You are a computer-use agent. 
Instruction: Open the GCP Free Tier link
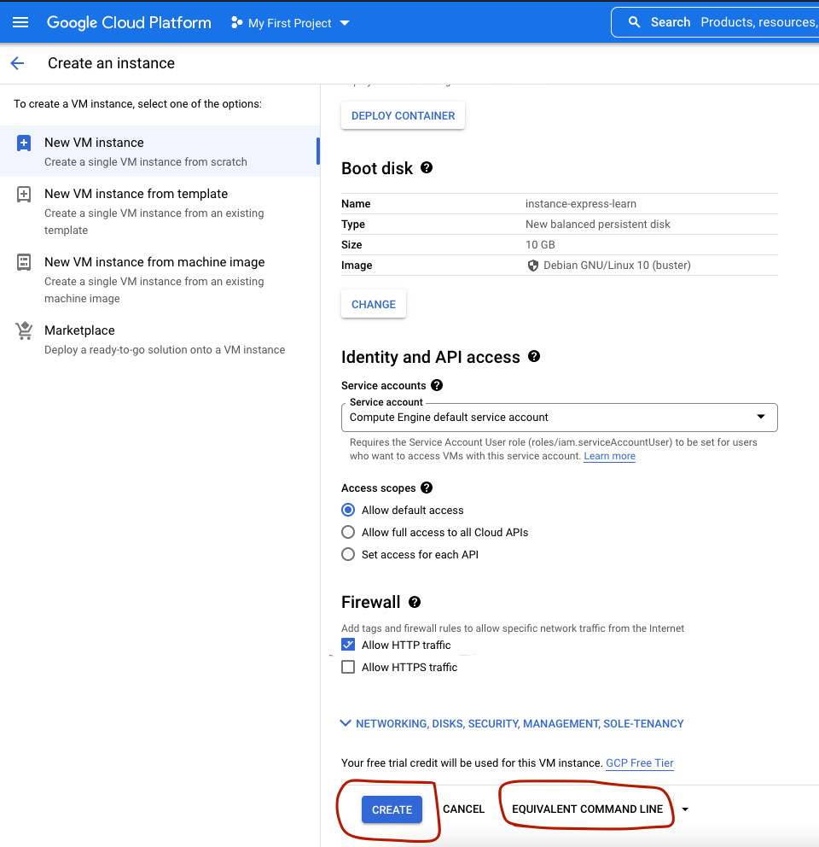[640, 762]
